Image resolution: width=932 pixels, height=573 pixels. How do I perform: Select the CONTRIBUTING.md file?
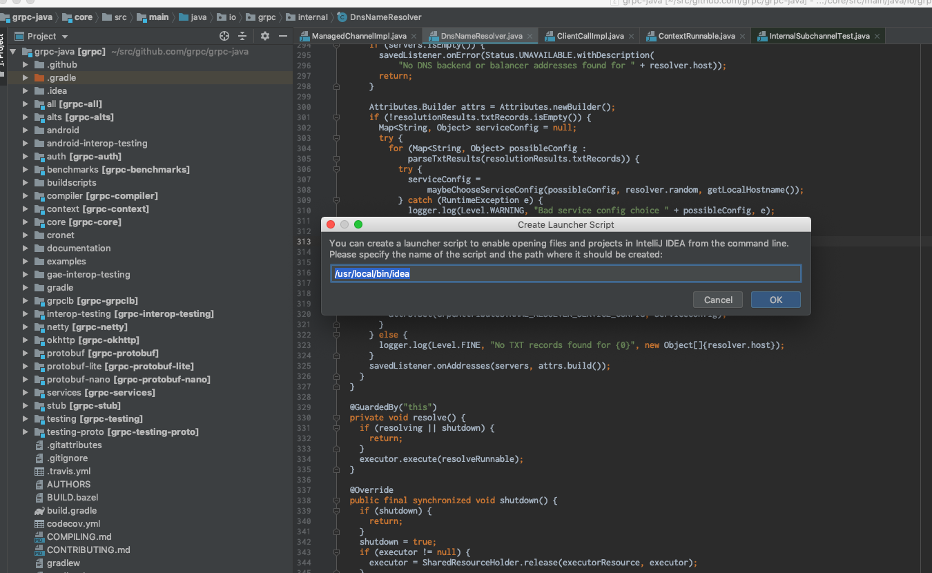click(88, 550)
